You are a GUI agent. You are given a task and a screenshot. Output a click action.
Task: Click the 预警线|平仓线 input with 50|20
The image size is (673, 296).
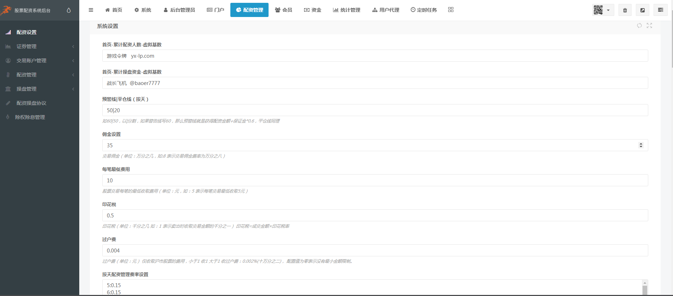[375, 110]
